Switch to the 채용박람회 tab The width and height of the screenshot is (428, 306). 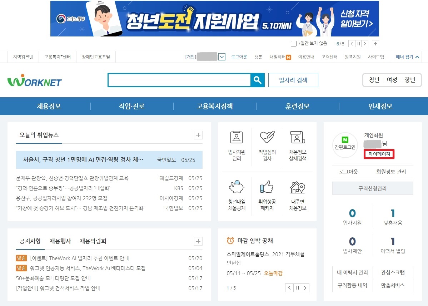pyautogui.click(x=93, y=241)
